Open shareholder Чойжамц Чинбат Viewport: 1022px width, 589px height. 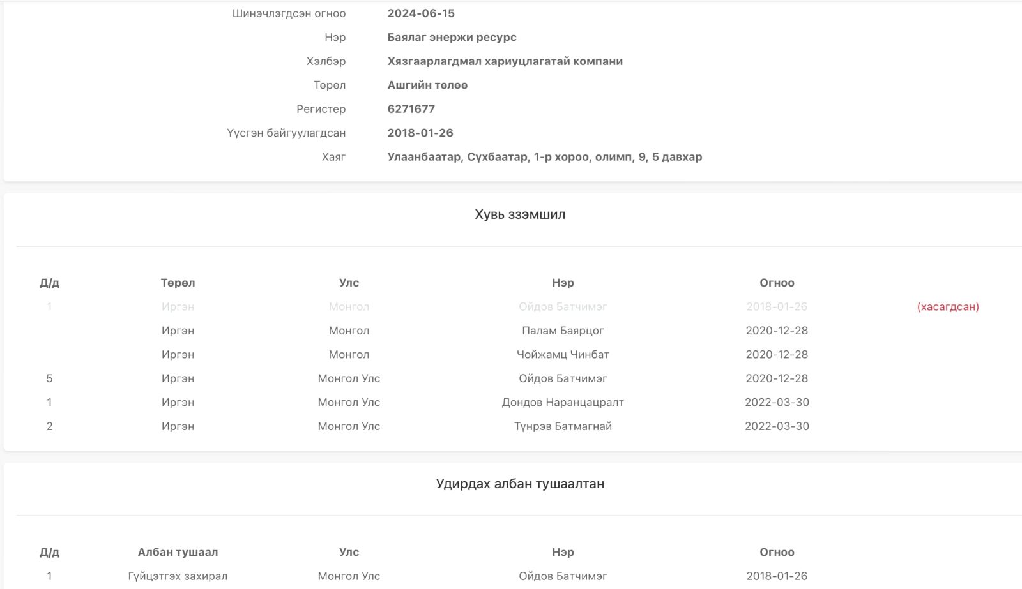pos(562,355)
